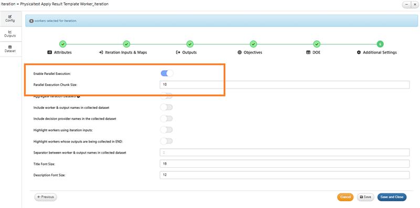The width and height of the screenshot is (420, 208).
Task: Open the Outputs sidebar tab
Action: pyautogui.click(x=10, y=34)
